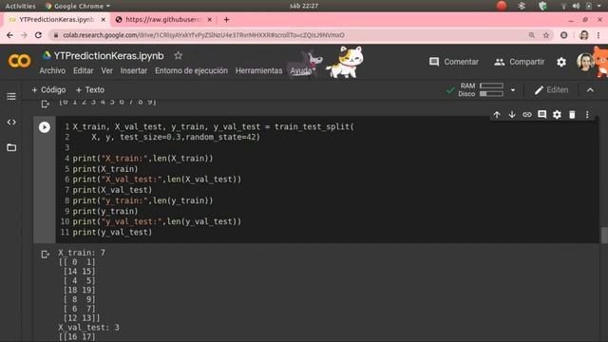Run the train_test_split code cell
Image resolution: width=608 pixels, height=342 pixels.
coord(45,127)
